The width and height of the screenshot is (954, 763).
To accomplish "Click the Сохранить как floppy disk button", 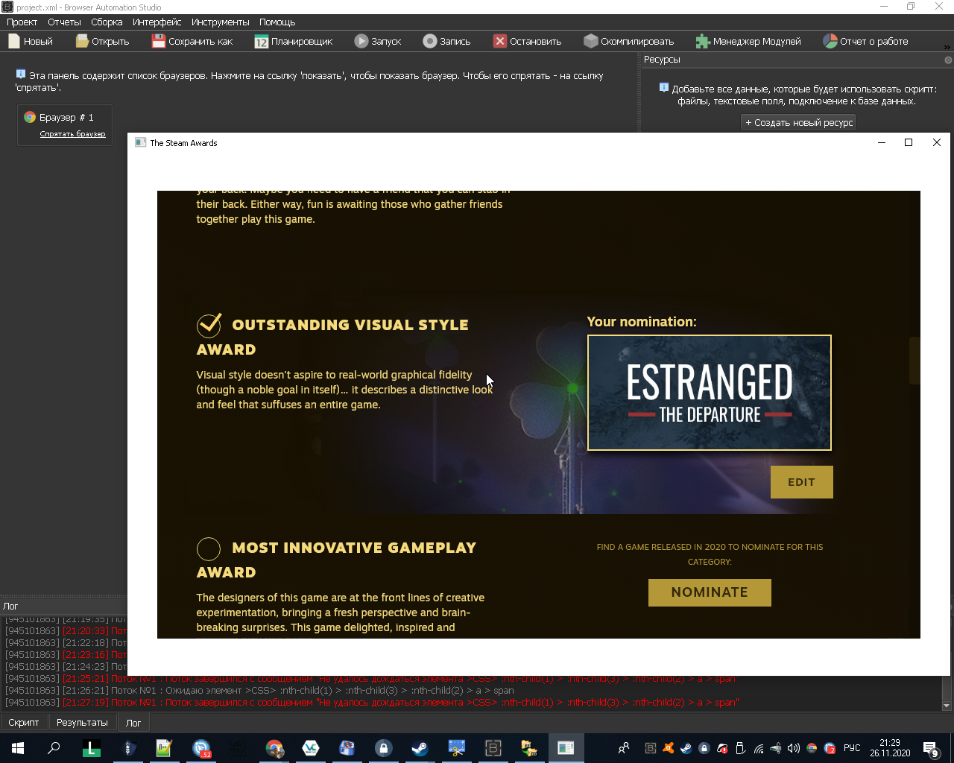I will pyautogui.click(x=192, y=41).
